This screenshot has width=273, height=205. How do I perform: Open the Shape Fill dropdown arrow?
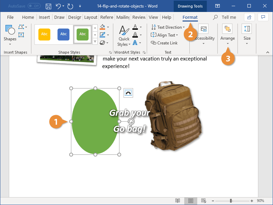point(108,27)
